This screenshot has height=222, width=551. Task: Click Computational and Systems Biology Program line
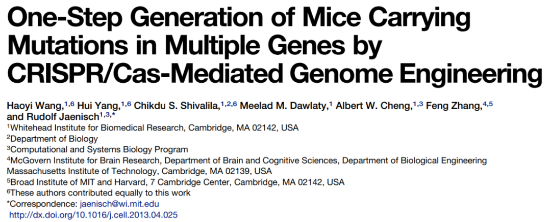(97, 149)
